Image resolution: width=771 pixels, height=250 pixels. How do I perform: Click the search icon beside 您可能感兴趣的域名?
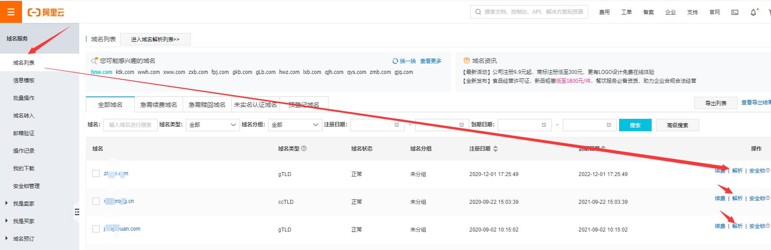tap(94, 61)
